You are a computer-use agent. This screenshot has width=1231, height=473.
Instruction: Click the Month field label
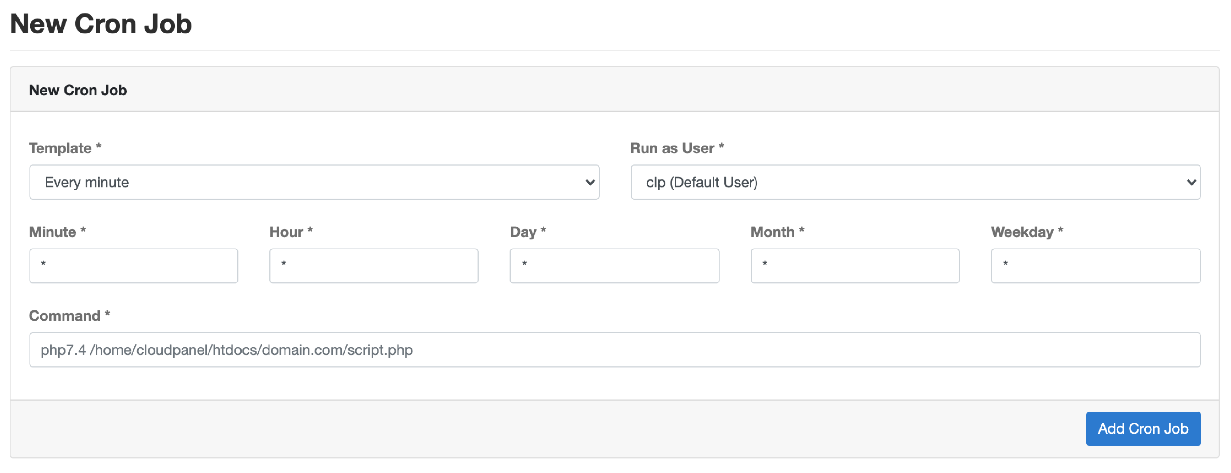pyautogui.click(x=777, y=232)
